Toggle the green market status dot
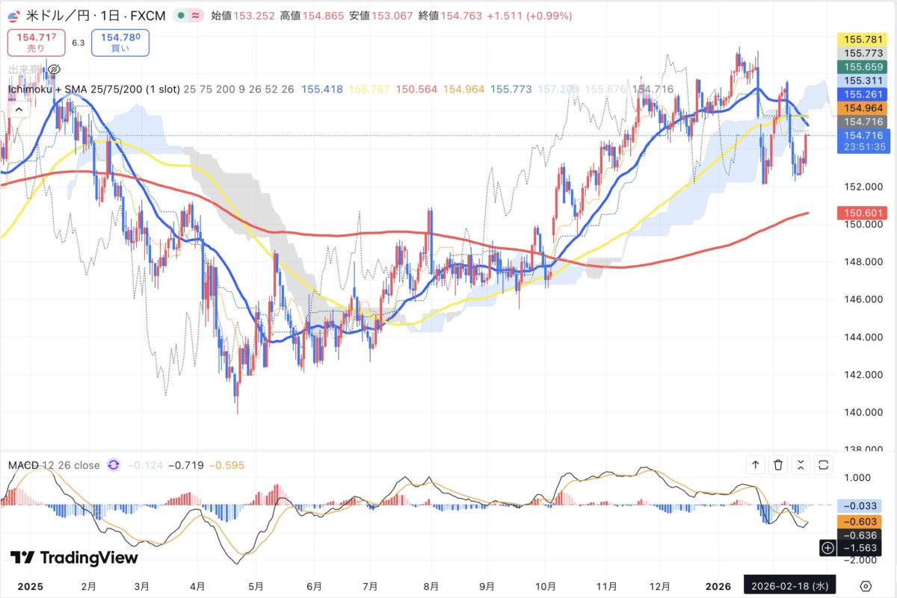The height and width of the screenshot is (598, 897). tap(182, 16)
